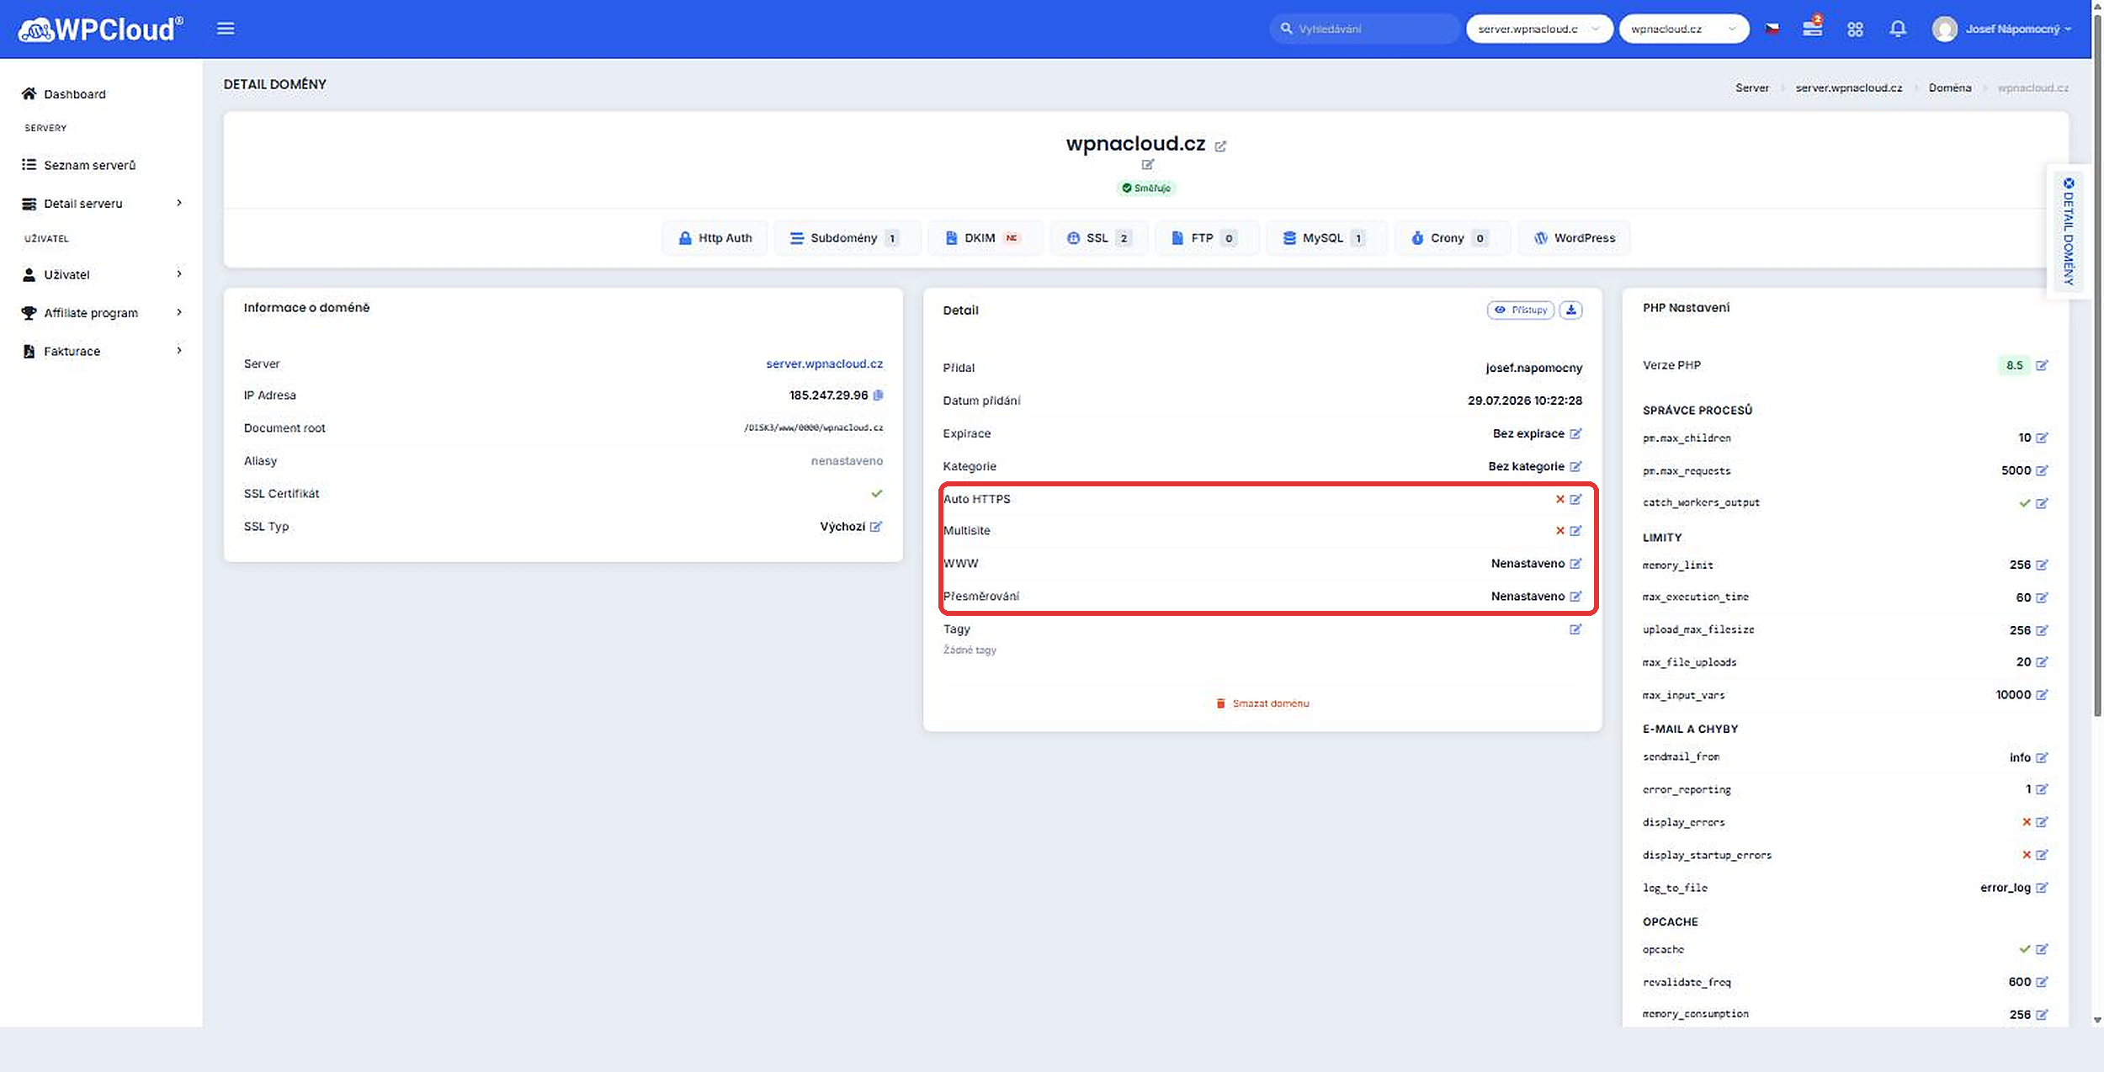
Task: Go to Server breadcrumb
Action: pyautogui.click(x=1751, y=88)
